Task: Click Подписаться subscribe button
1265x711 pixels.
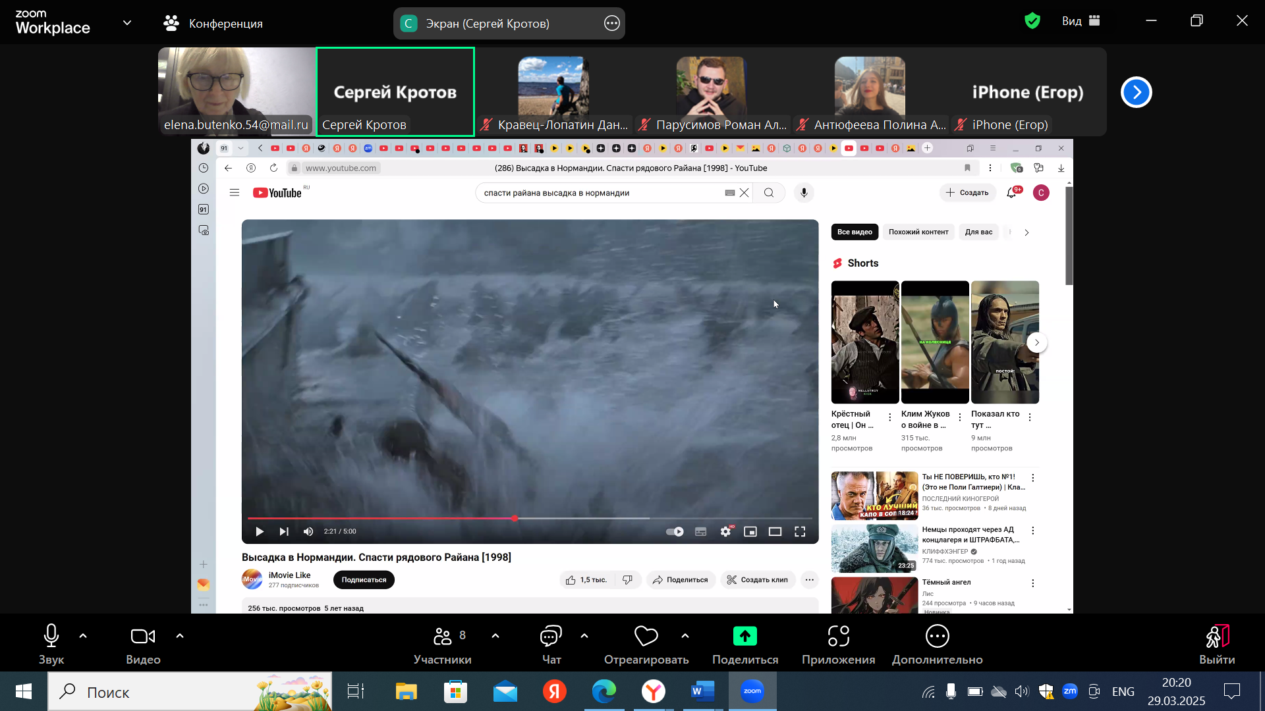Action: tap(364, 580)
